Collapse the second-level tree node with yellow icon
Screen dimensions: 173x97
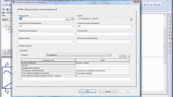(6, 29)
